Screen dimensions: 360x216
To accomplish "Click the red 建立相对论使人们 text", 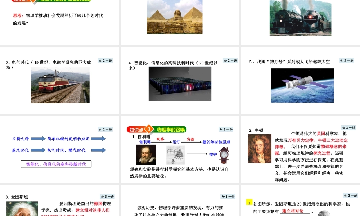I will [93, 210].
